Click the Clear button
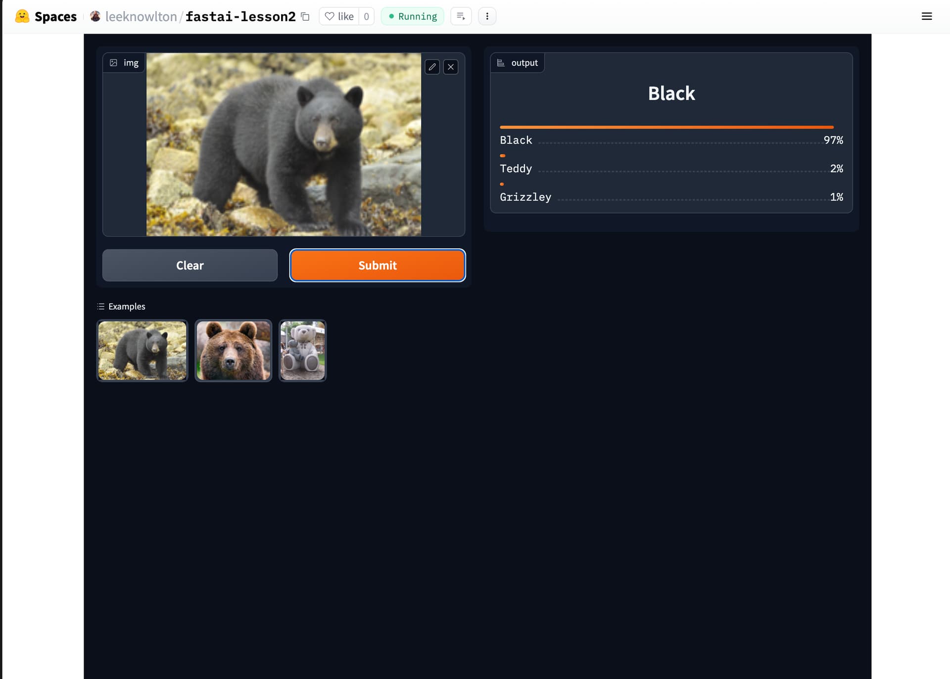Screen dimensions: 950x679 click(190, 265)
